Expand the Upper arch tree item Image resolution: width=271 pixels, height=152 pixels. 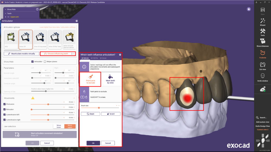point(5,17)
